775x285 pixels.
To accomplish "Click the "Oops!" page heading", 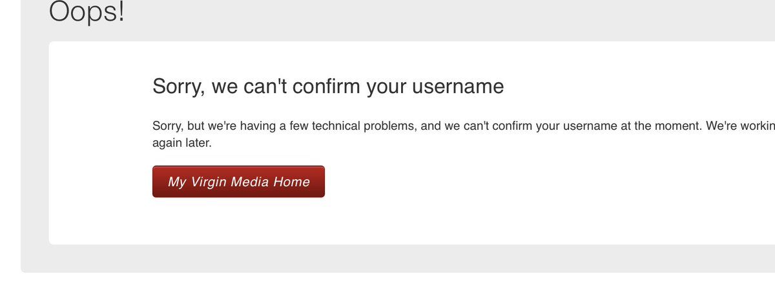I will (87, 12).
